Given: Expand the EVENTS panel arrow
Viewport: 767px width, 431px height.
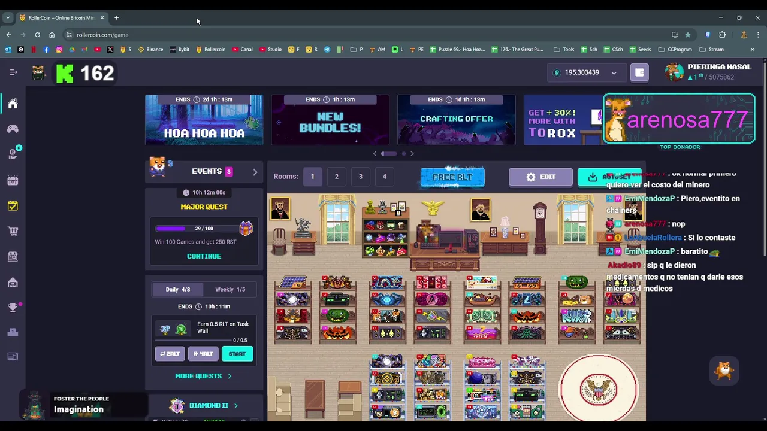Looking at the screenshot, I should (255, 172).
